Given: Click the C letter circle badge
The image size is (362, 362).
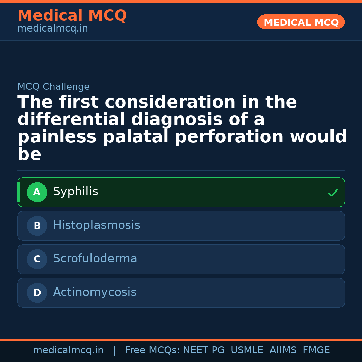Looking at the screenshot, I should (37, 259).
